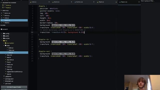The image size is (160, 90).
Task: Collapse the Open Files section
Action: point(1,10)
